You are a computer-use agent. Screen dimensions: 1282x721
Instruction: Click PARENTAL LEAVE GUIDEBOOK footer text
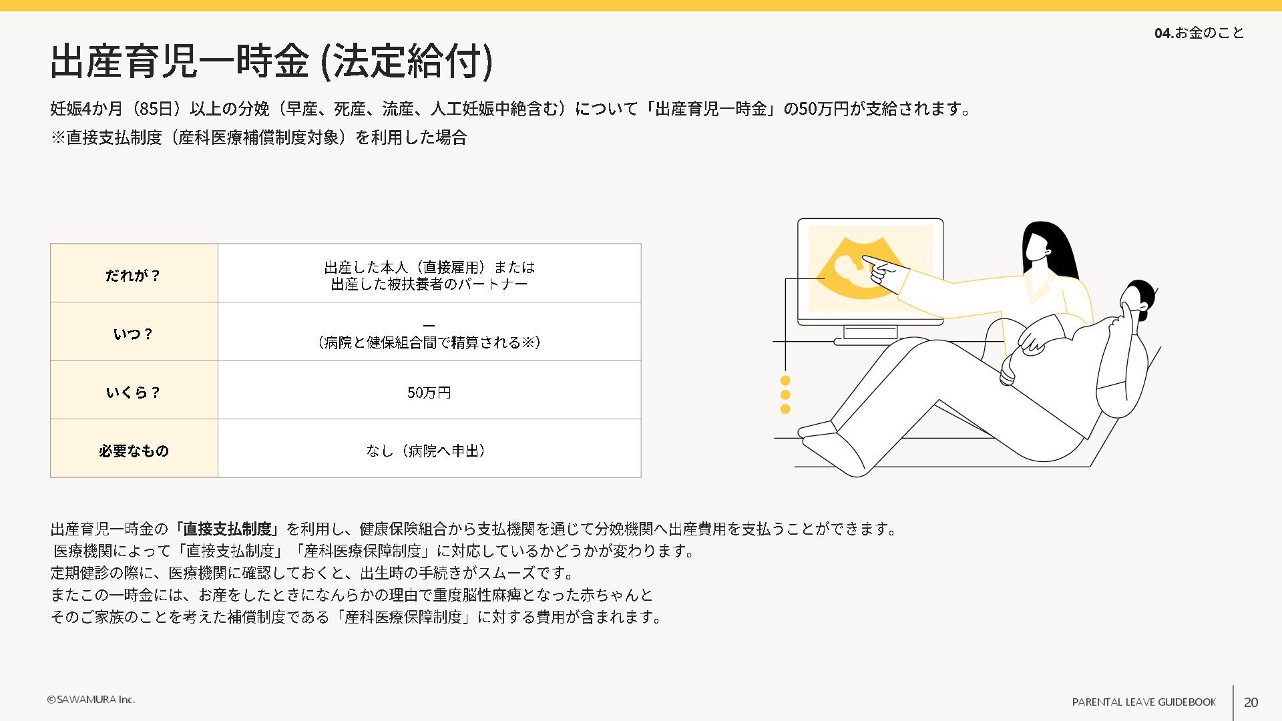click(1143, 702)
